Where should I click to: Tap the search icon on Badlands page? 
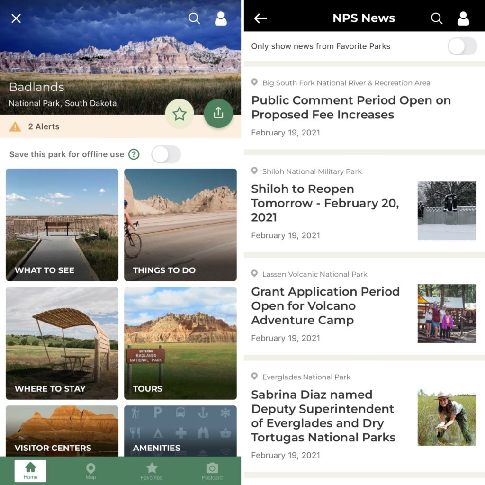click(x=194, y=18)
